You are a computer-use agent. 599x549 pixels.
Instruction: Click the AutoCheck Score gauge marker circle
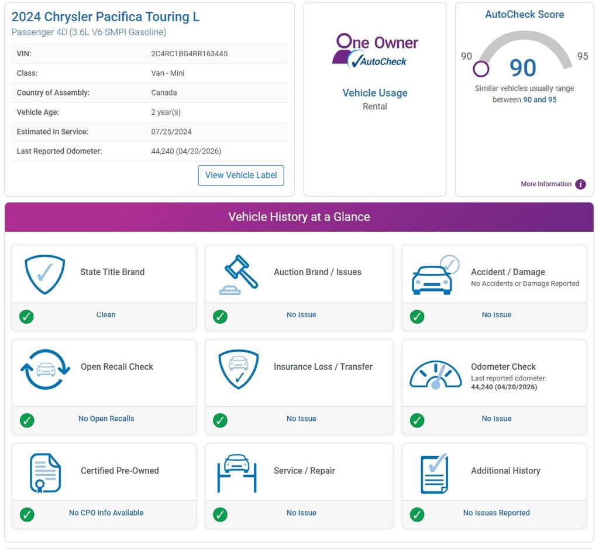click(x=481, y=69)
